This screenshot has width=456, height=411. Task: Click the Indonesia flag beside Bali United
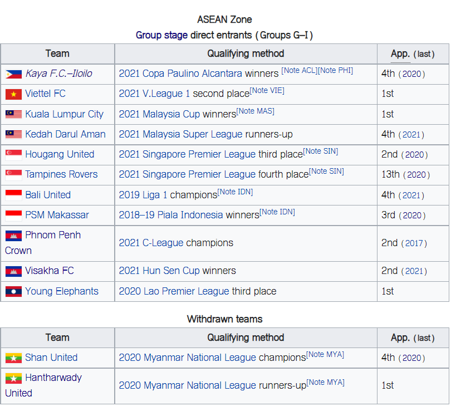13,195
